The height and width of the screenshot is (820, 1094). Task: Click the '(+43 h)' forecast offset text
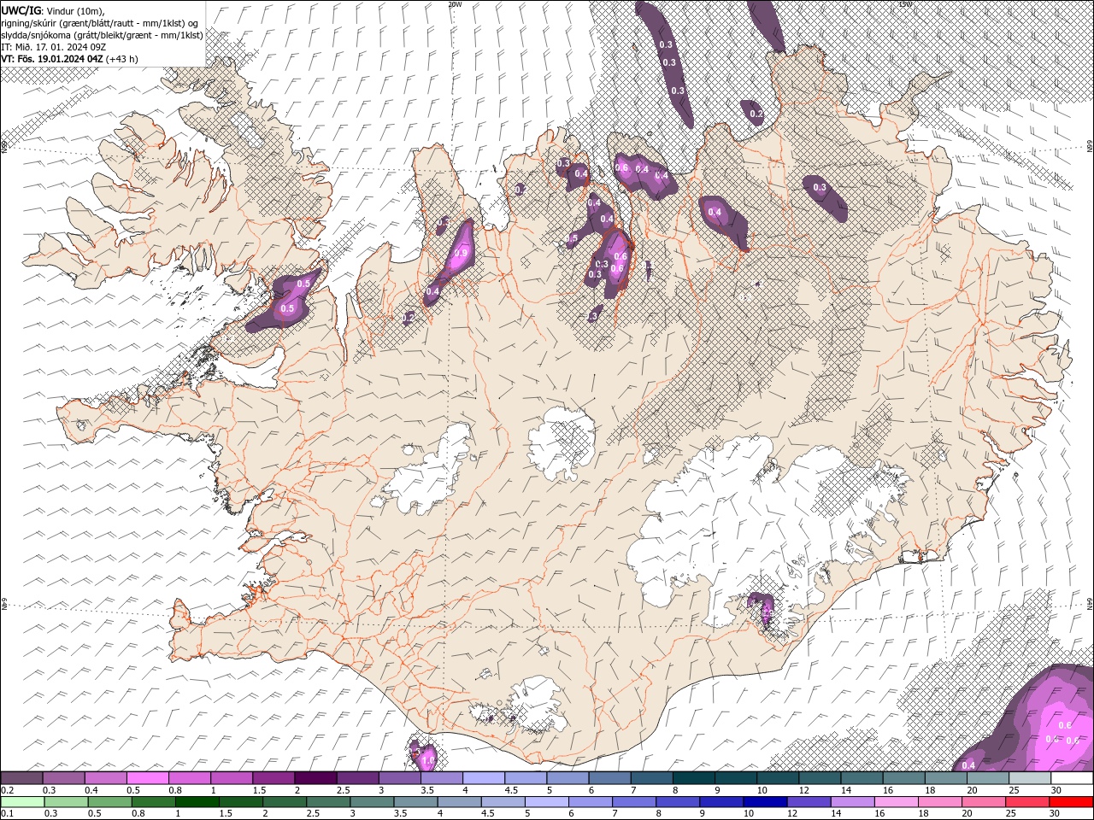pyautogui.click(x=121, y=59)
